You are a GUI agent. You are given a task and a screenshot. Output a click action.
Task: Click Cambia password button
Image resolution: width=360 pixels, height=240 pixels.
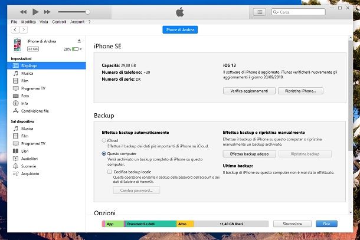pyautogui.click(x=136, y=190)
